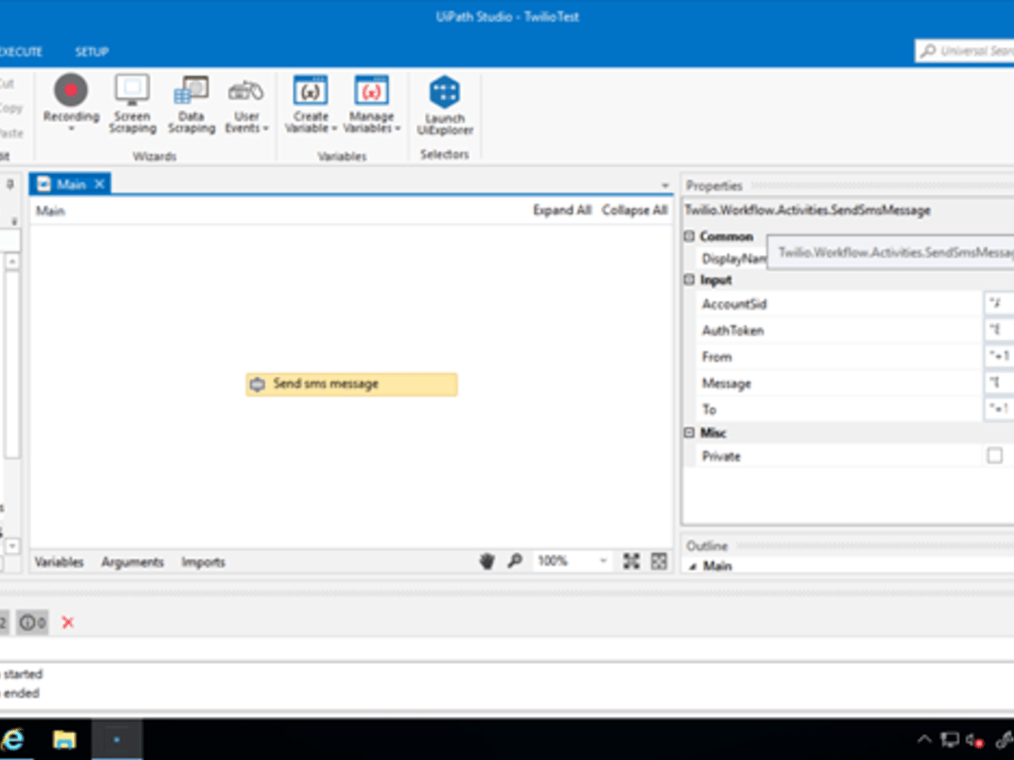Open the Arguments panel tab
The height and width of the screenshot is (760, 1014).
coord(132,562)
